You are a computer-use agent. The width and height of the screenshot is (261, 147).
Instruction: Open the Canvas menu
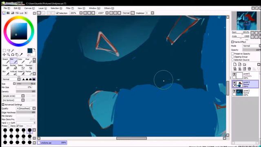click(x=29, y=8)
